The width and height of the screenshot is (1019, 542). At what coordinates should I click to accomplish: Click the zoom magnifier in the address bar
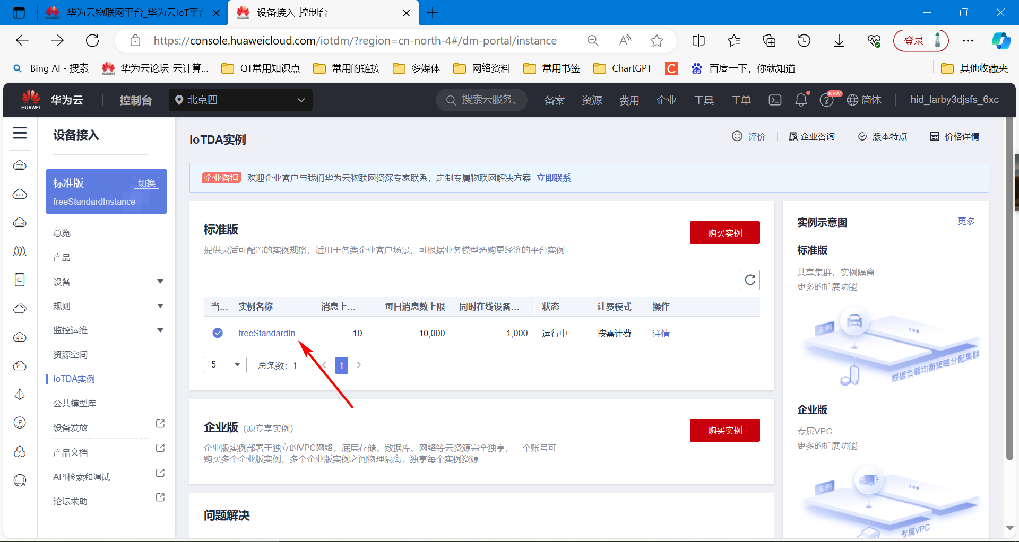(x=593, y=40)
